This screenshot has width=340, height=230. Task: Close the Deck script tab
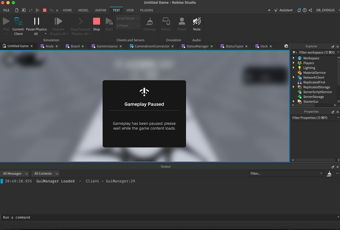click(271, 46)
